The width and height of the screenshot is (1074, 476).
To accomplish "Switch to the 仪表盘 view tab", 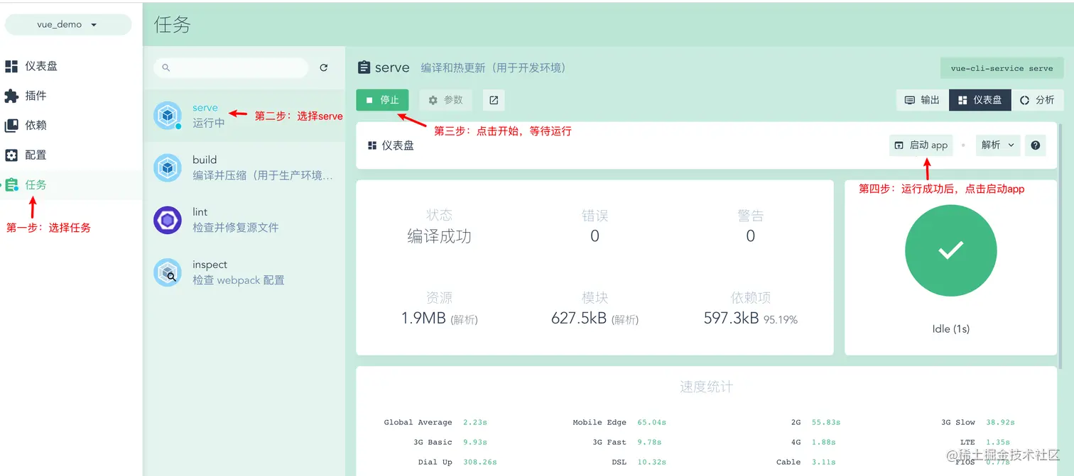I will [980, 100].
